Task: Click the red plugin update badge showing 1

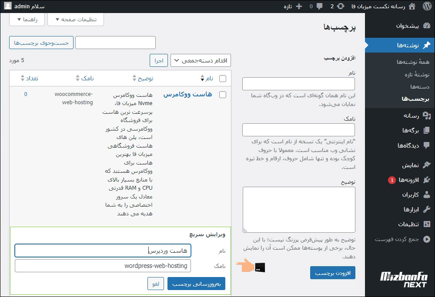Action: click(x=392, y=180)
